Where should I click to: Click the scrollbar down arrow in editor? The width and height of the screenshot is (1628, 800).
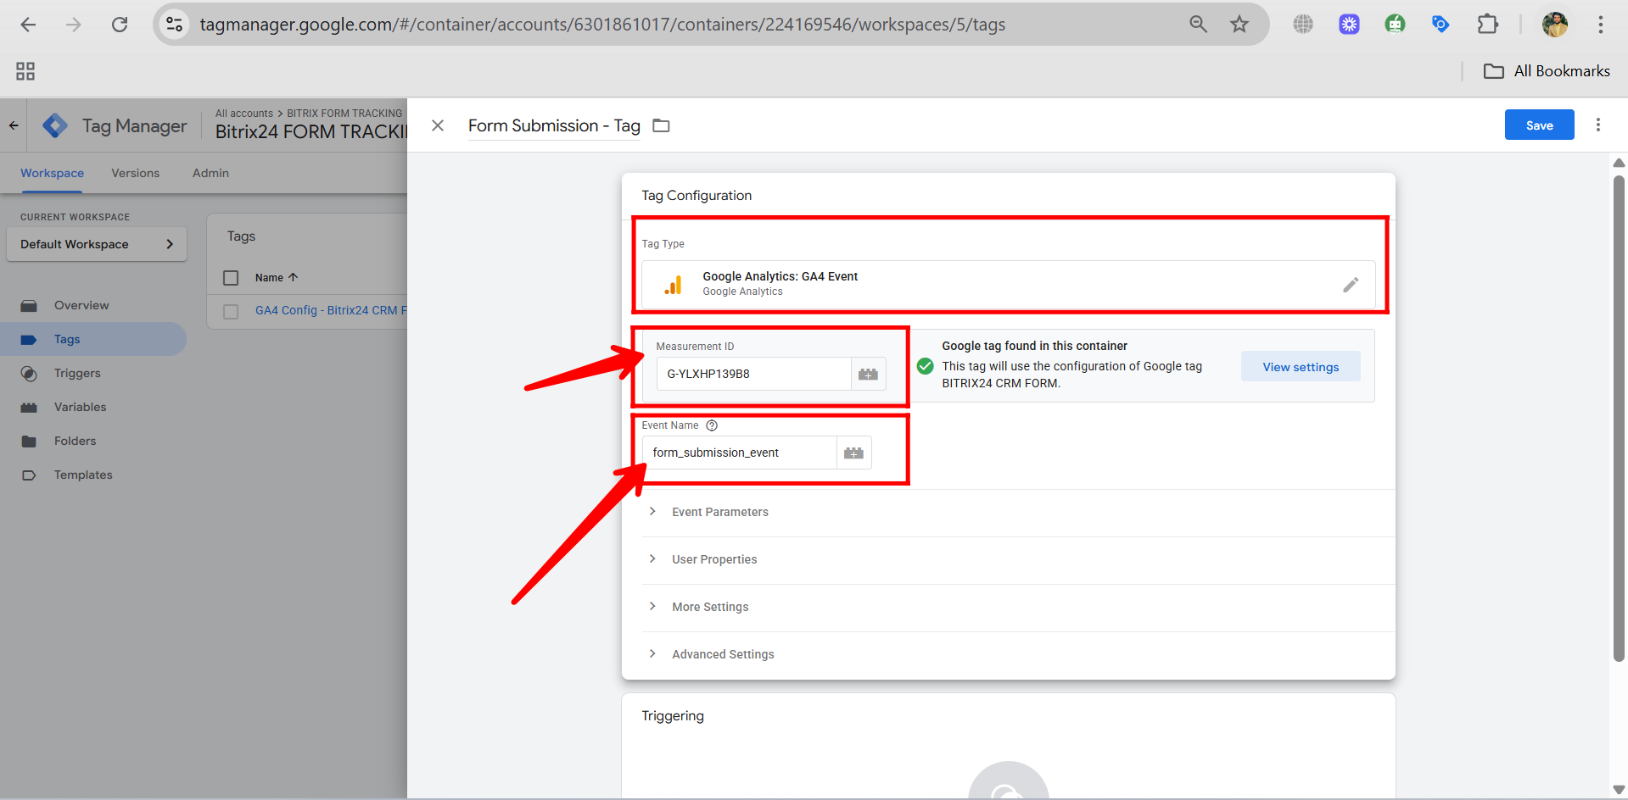click(1619, 790)
